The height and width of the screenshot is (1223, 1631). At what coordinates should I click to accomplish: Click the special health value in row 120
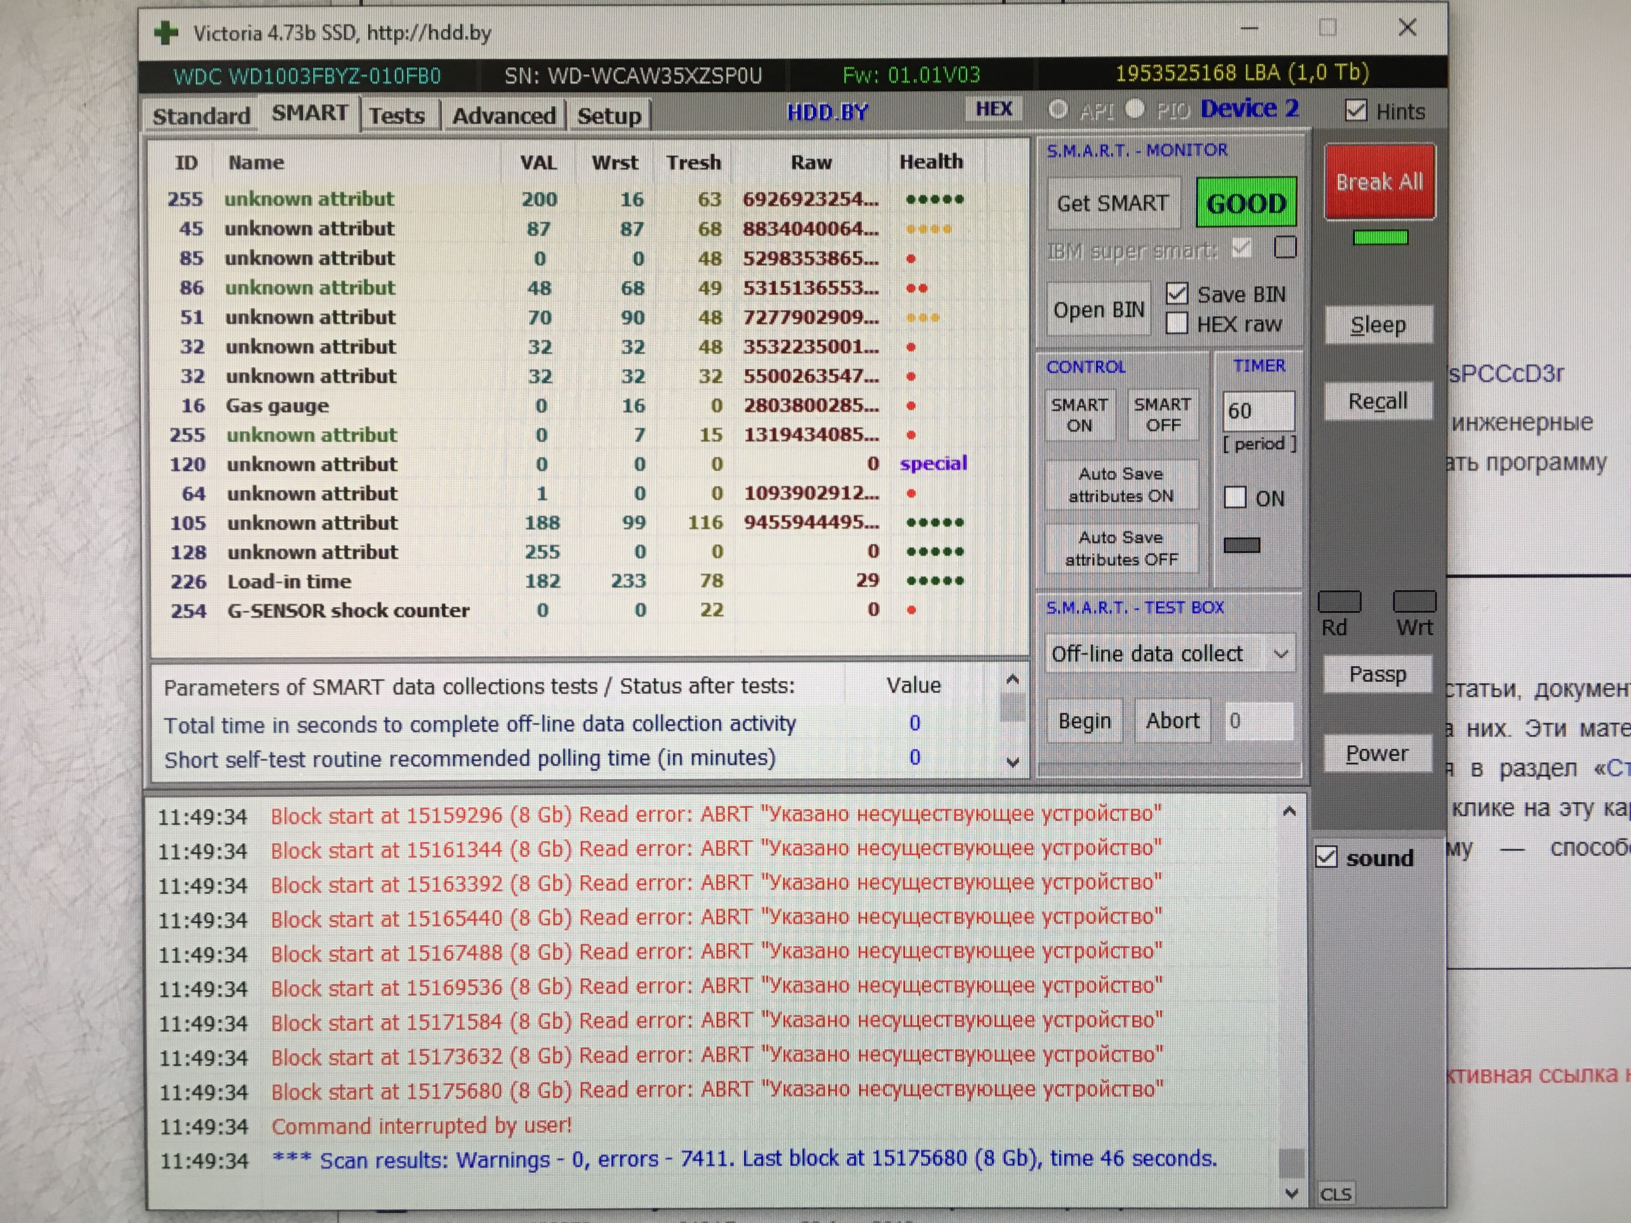coord(934,464)
